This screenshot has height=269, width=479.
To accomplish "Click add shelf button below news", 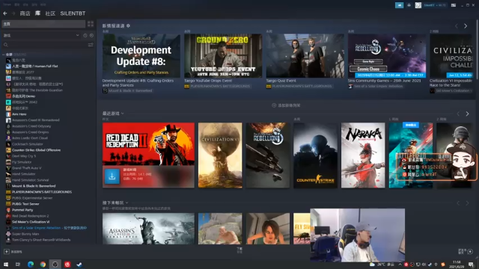I will coord(286,105).
